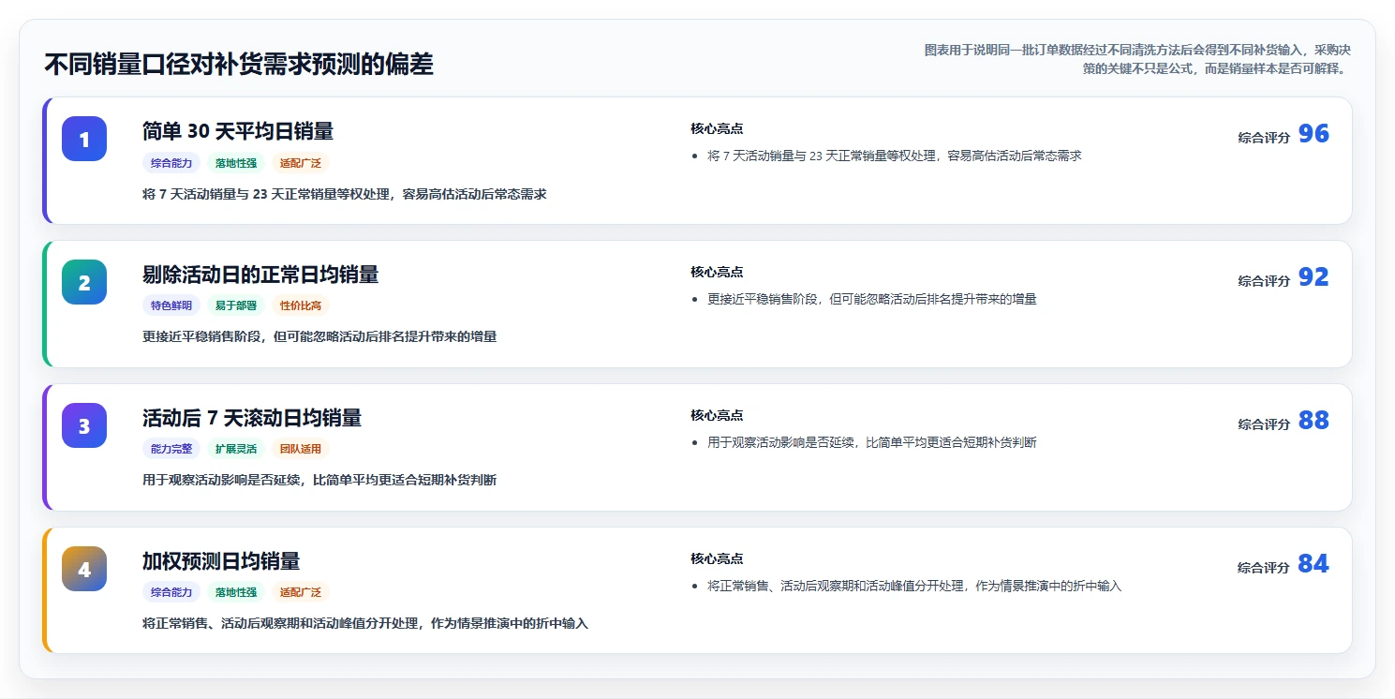The width and height of the screenshot is (1395, 699).
Task: Click the score value 88
Action: pos(1313,421)
